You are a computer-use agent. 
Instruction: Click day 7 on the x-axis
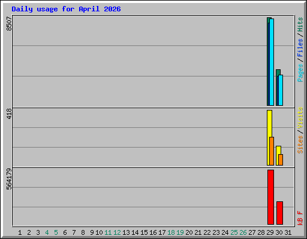point(74,232)
